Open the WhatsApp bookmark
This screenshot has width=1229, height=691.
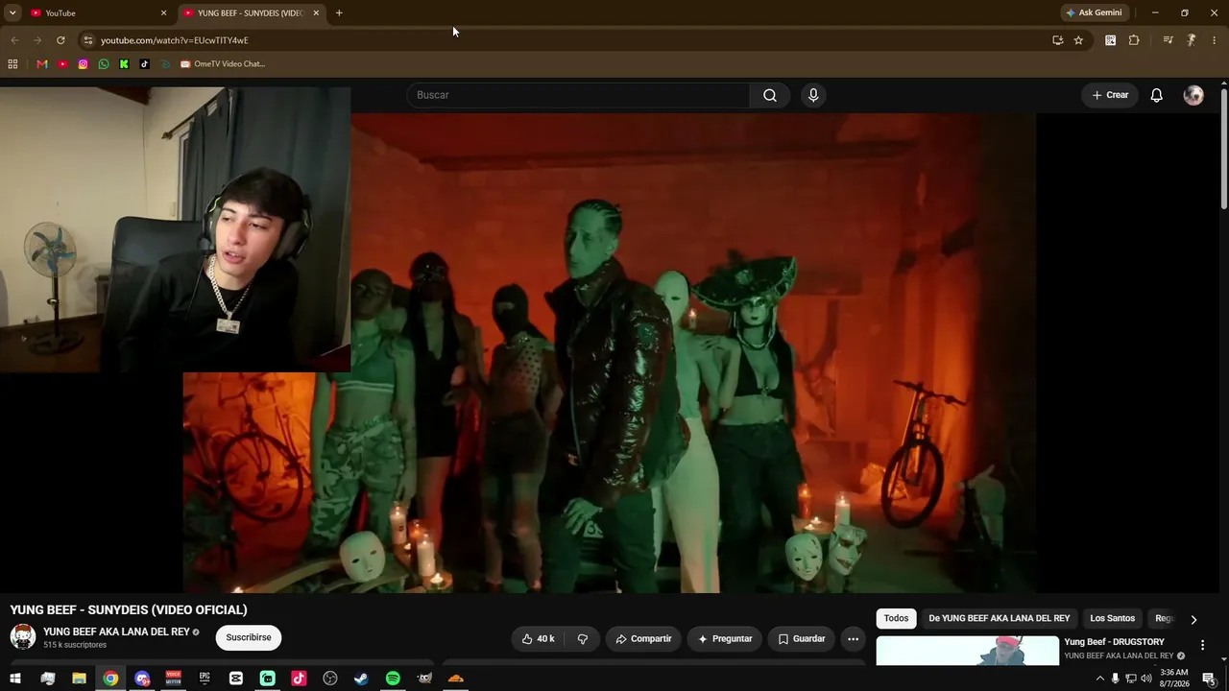(104, 64)
